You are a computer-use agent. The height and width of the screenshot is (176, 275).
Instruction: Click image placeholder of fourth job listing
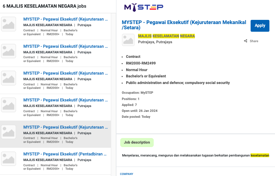click(x=8, y=105)
